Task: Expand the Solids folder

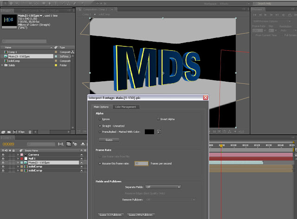Action: 2,65
